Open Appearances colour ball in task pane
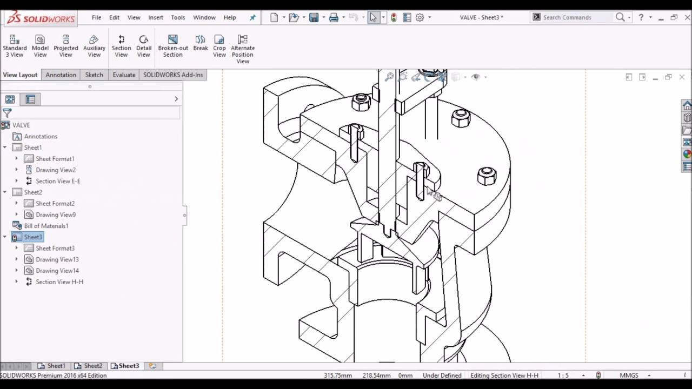The image size is (692, 389). click(687, 155)
